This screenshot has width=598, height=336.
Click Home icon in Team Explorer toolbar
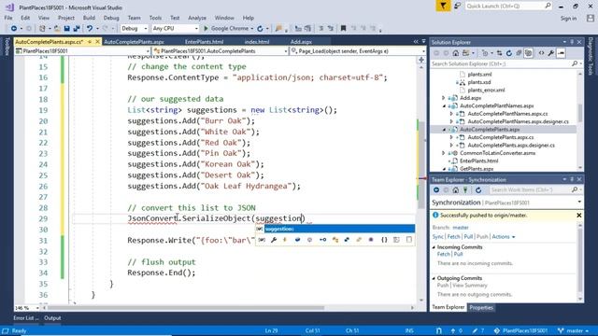(455, 189)
